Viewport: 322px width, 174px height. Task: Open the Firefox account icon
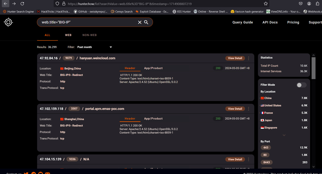(x=309, y=4)
